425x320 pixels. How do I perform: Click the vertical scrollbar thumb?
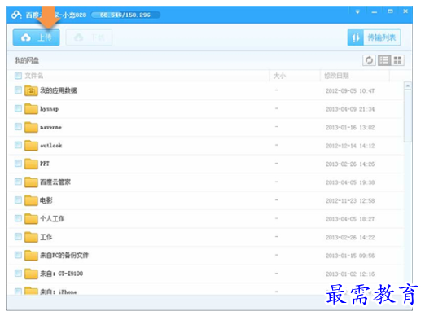tap(408, 116)
